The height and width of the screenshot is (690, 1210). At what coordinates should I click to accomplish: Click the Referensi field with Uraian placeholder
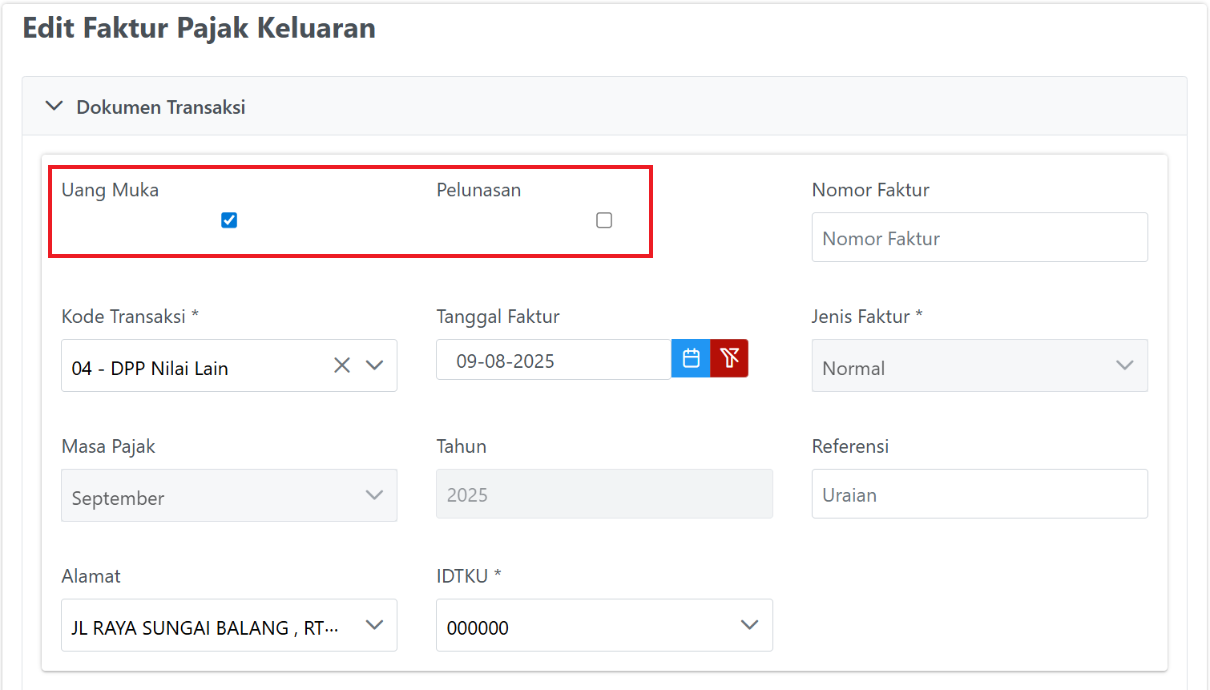[x=979, y=494]
